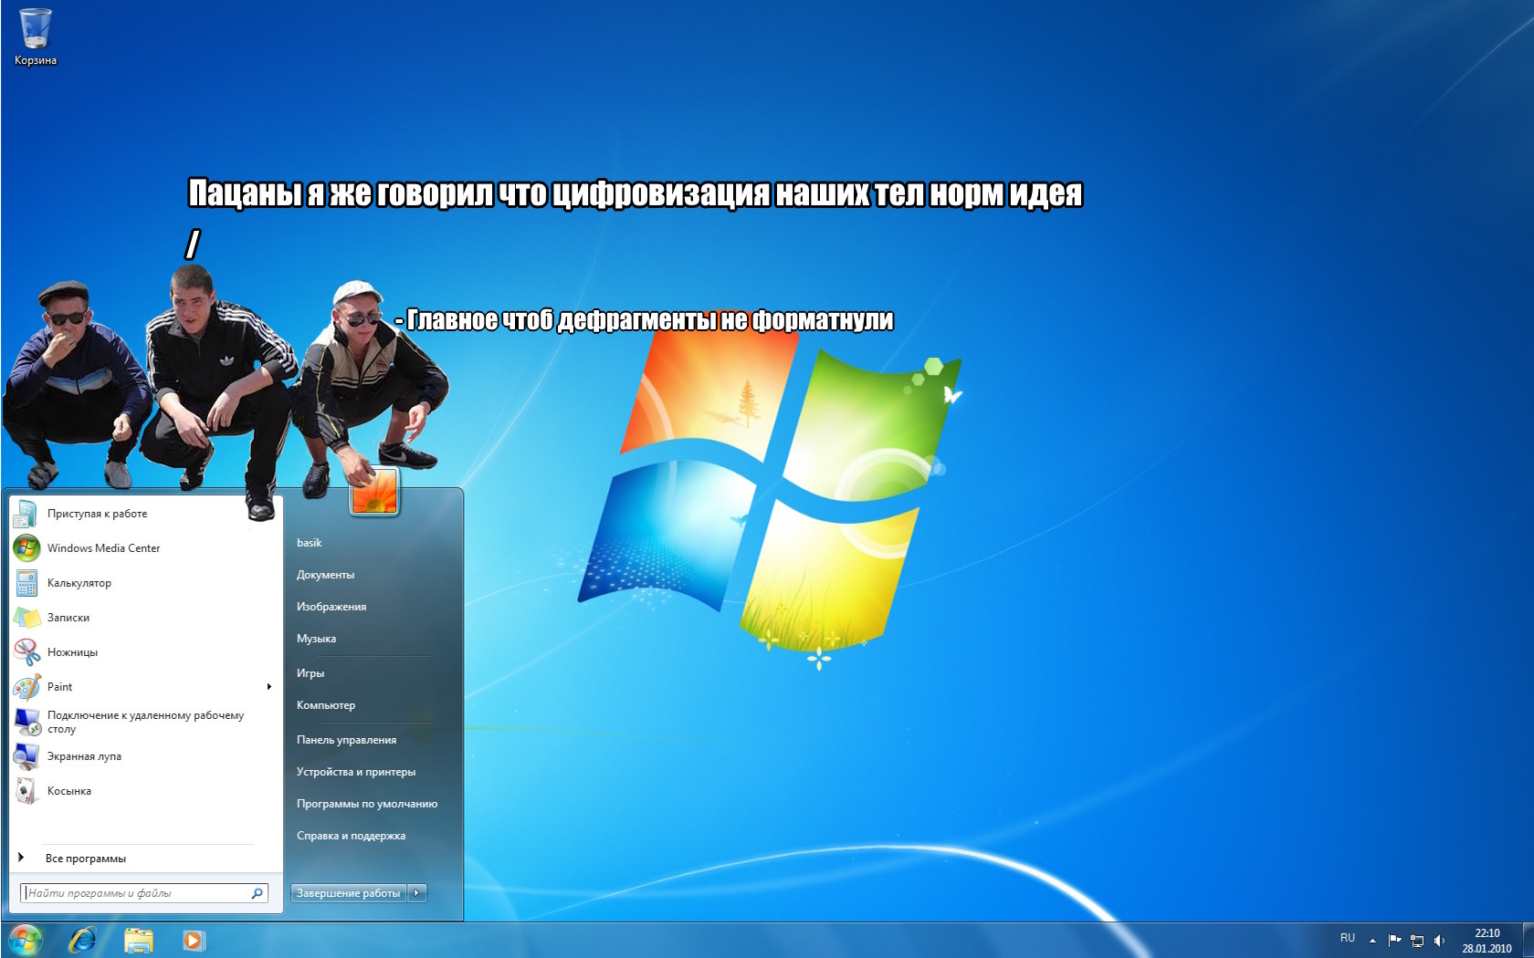Select Изображения in the Start menu
Image resolution: width=1534 pixels, height=958 pixels.
pyautogui.click(x=331, y=607)
